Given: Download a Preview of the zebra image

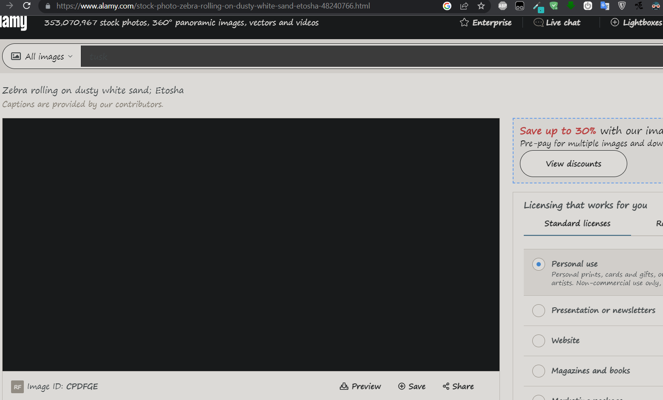Looking at the screenshot, I should [x=360, y=386].
